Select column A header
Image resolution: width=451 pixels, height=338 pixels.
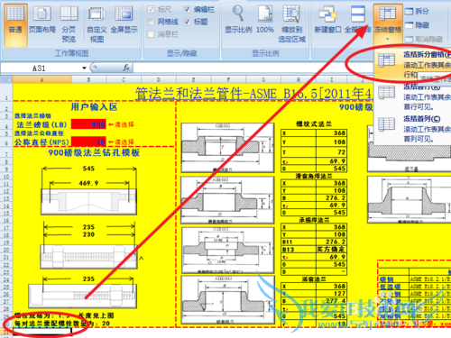pos(42,79)
